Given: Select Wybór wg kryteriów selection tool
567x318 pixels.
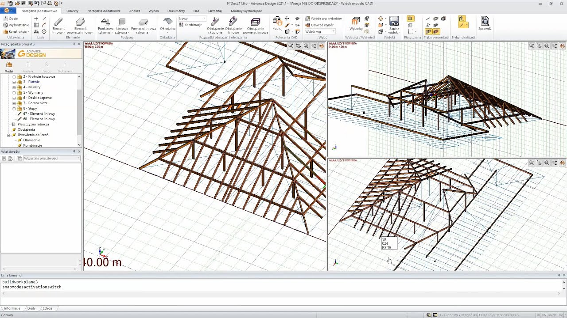Looking at the screenshot, I should pos(323,19).
